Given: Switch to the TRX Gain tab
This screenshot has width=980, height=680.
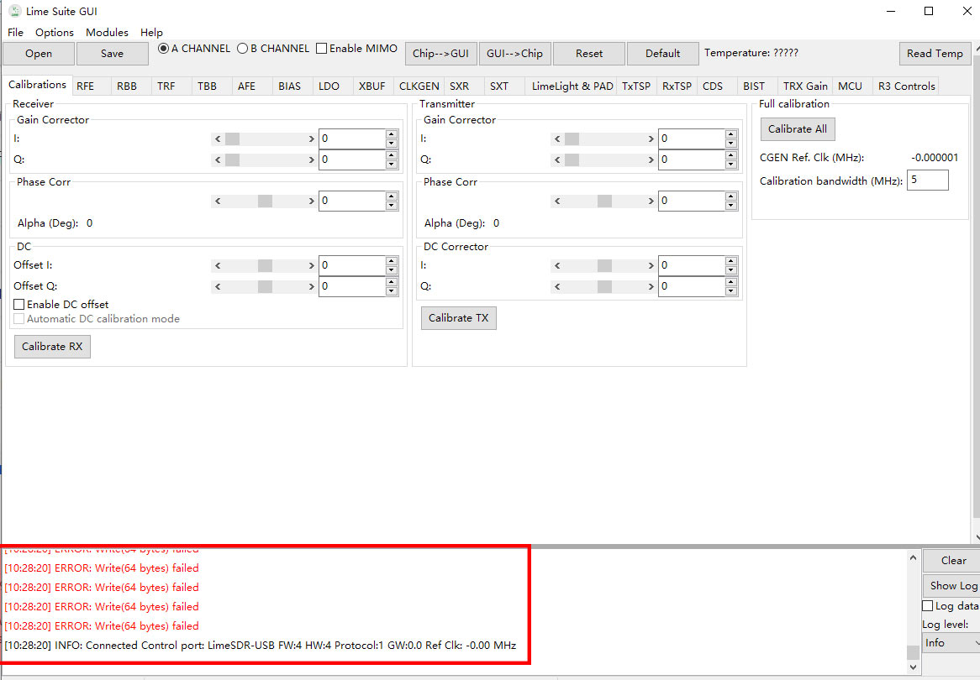Looking at the screenshot, I should 806,86.
